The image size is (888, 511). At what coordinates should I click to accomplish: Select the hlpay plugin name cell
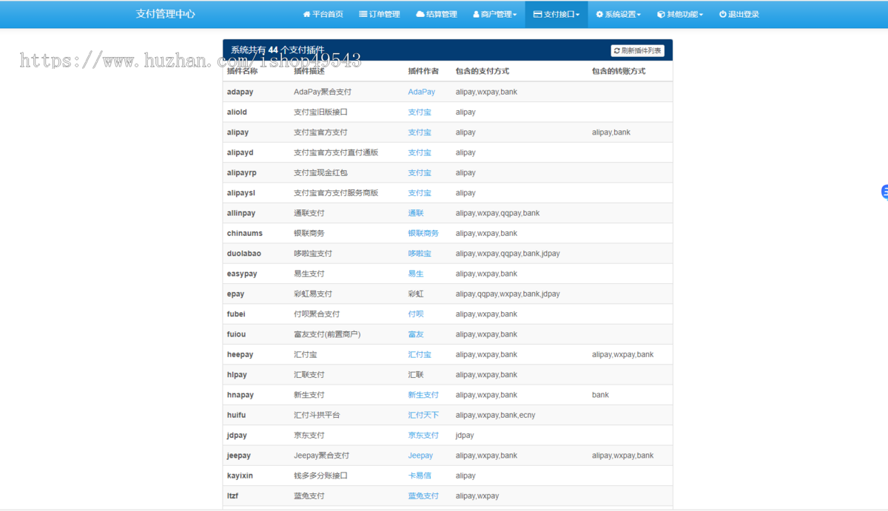(x=238, y=375)
